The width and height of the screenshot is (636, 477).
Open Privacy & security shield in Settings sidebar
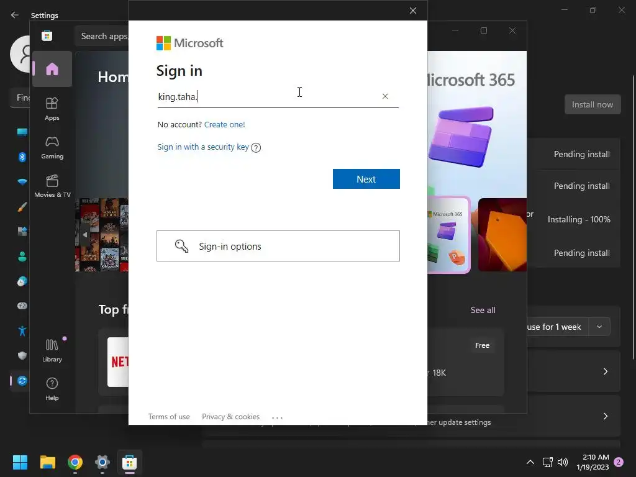tap(22, 356)
